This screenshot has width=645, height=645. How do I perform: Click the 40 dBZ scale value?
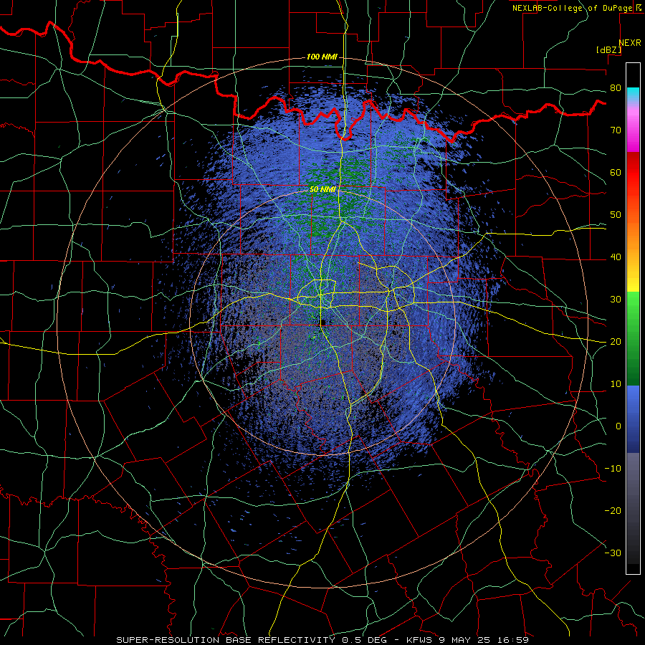pyautogui.click(x=616, y=257)
